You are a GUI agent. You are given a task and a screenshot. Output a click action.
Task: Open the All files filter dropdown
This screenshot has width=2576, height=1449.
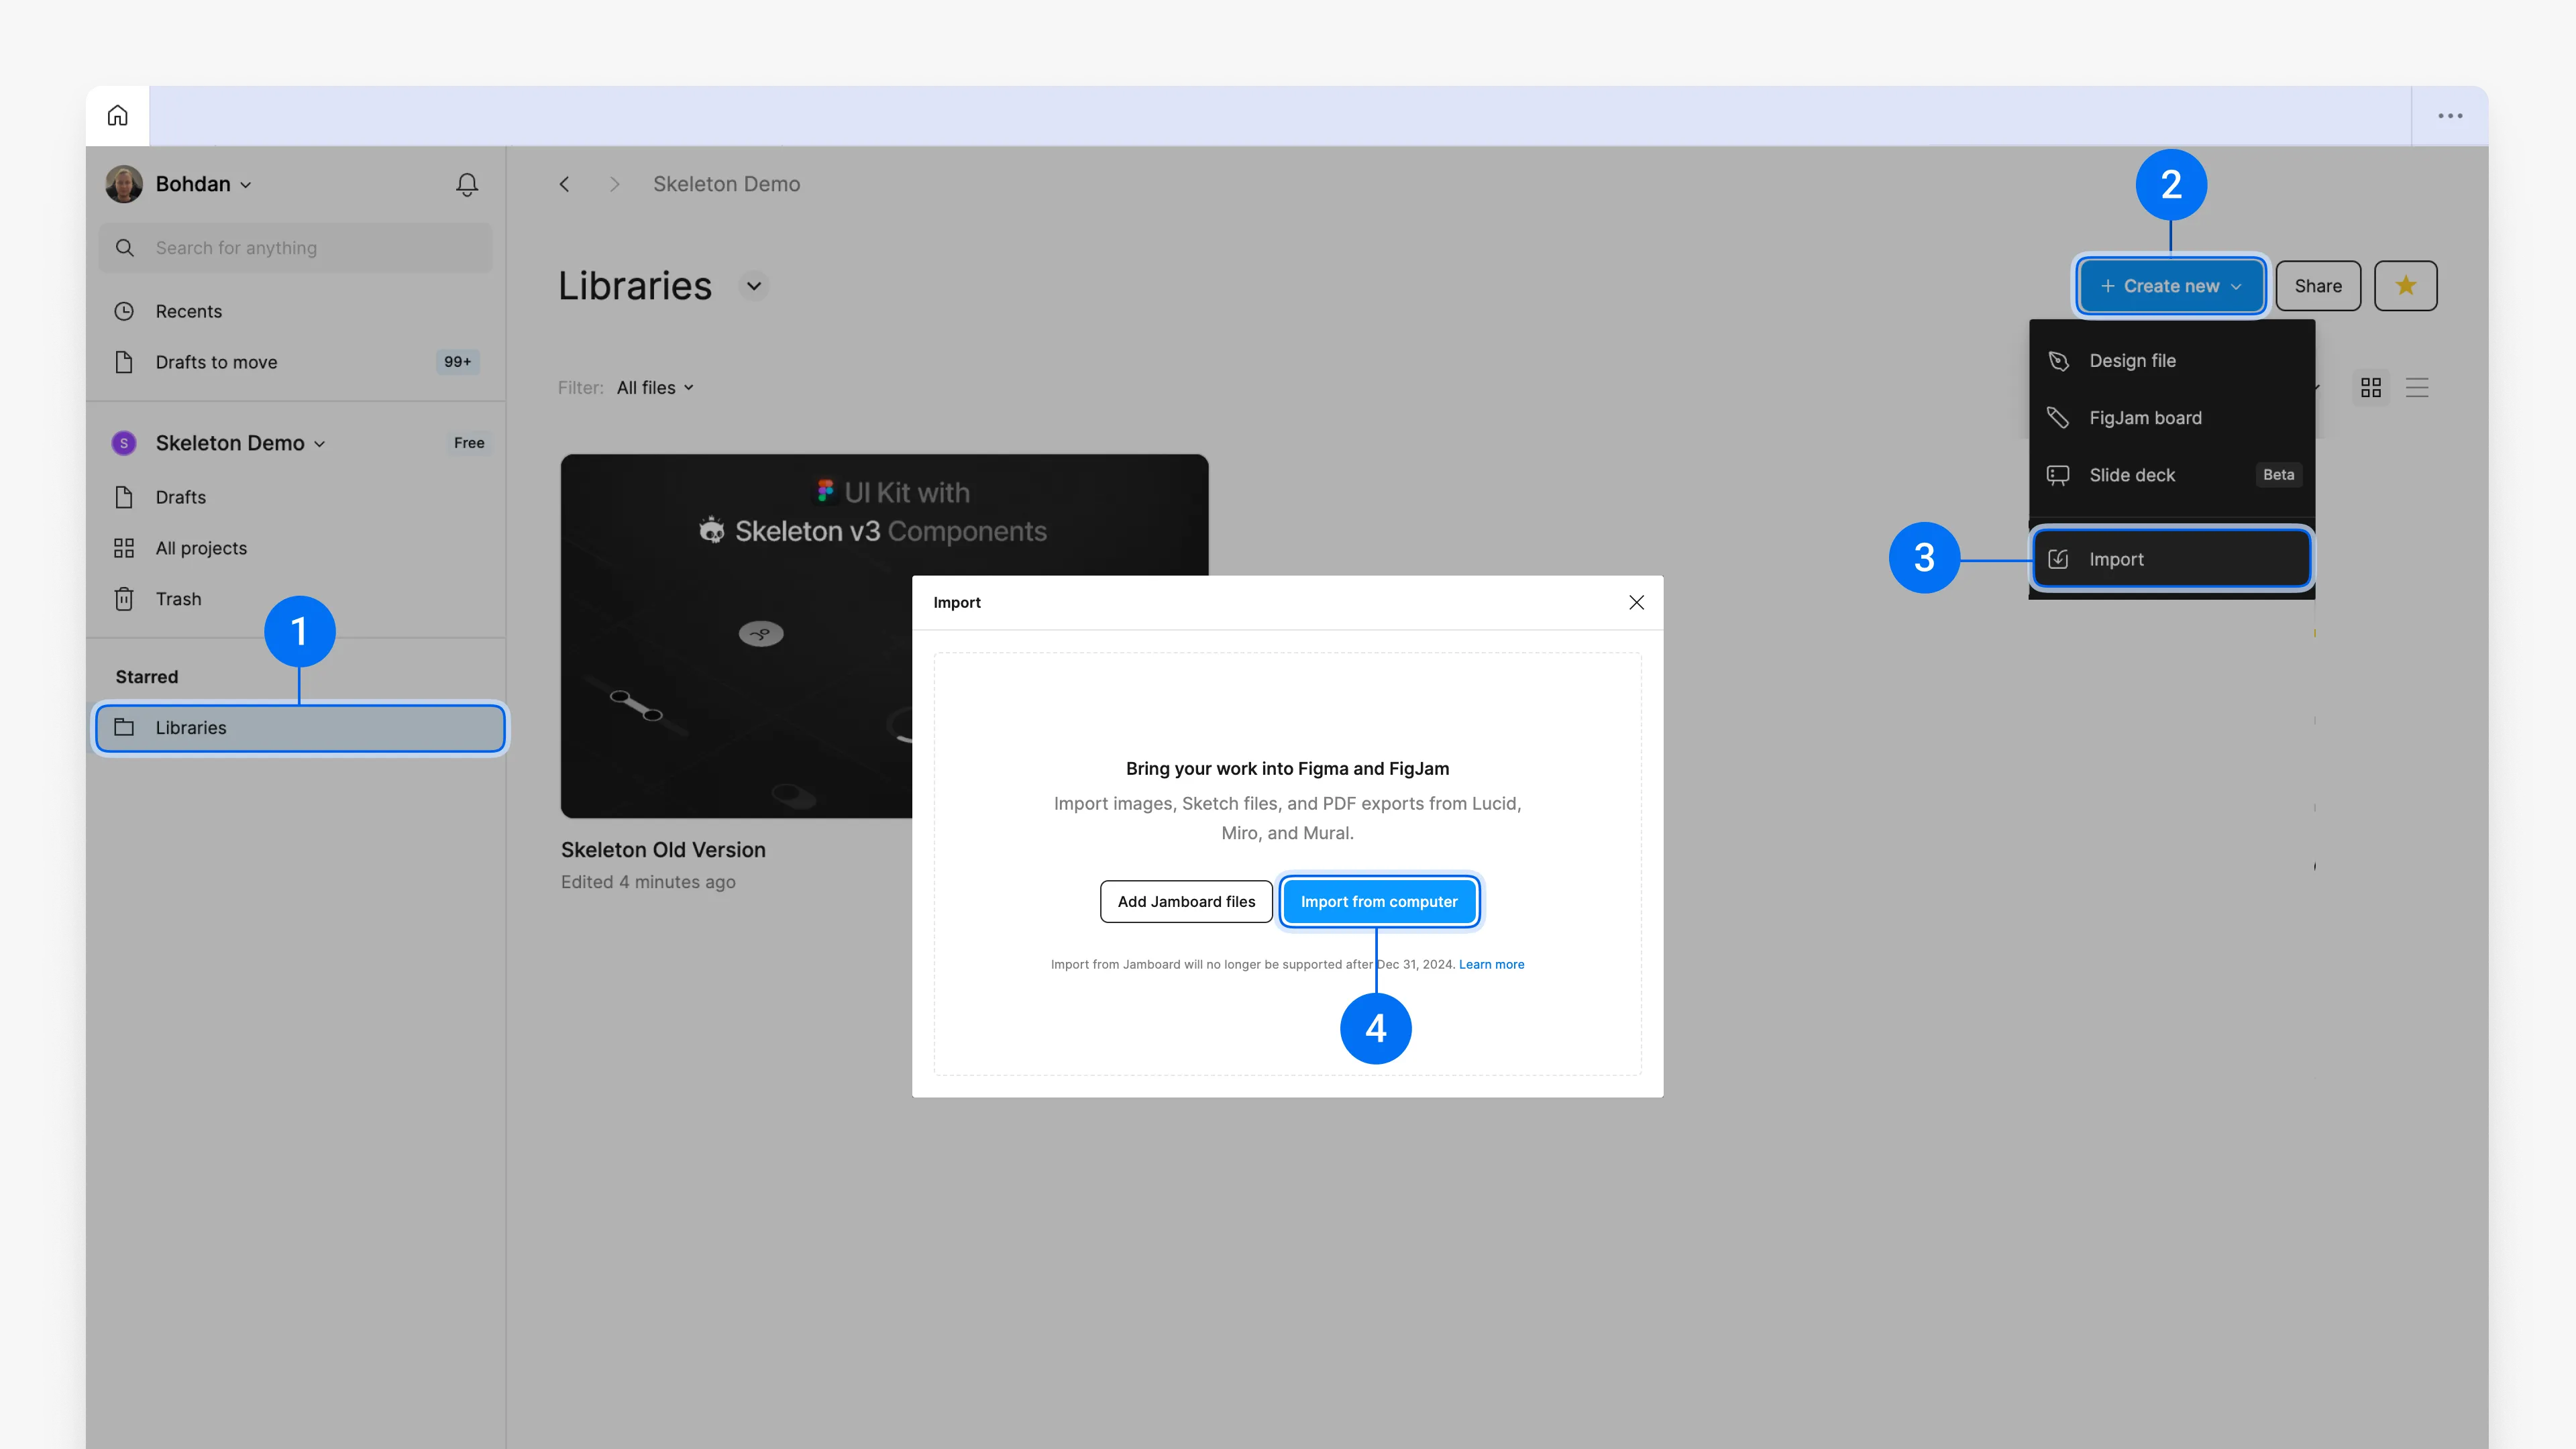click(x=655, y=388)
